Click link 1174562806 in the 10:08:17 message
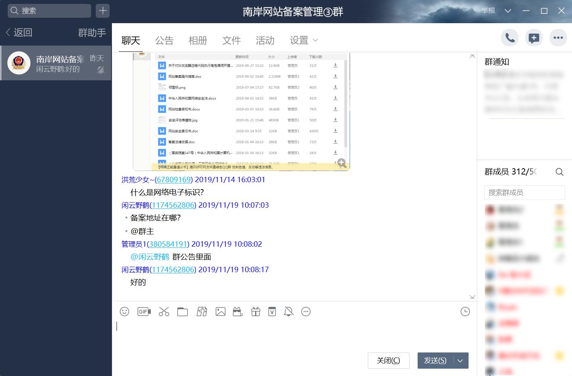The width and height of the screenshot is (572, 376). 173,269
